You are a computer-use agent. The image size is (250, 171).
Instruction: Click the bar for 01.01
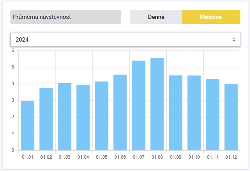(x=27, y=126)
